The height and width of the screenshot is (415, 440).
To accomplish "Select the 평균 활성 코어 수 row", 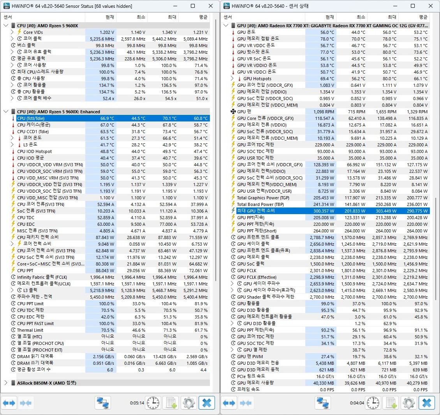I will (x=110, y=369).
